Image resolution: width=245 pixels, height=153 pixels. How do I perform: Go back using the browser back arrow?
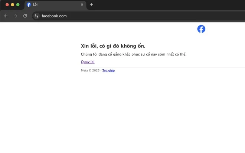6,16
